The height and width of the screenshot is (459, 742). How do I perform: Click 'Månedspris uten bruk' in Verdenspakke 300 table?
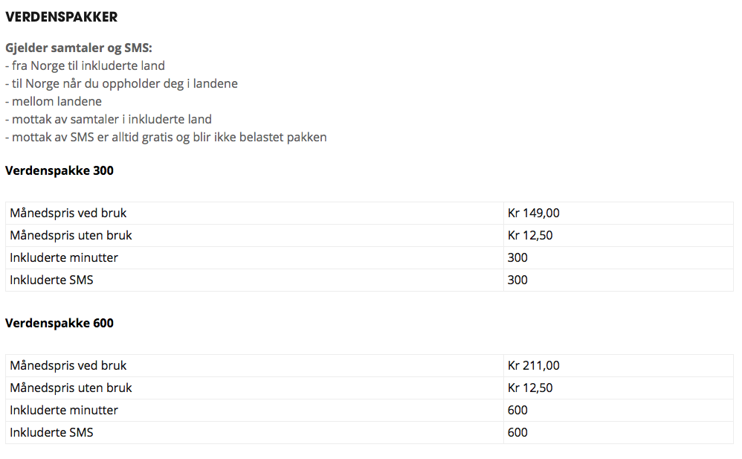[x=71, y=235]
